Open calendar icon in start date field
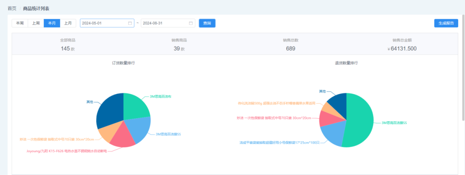 coord(130,23)
